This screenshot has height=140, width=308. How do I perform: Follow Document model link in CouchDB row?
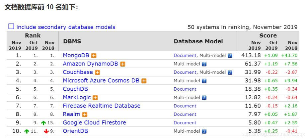click(x=185, y=89)
